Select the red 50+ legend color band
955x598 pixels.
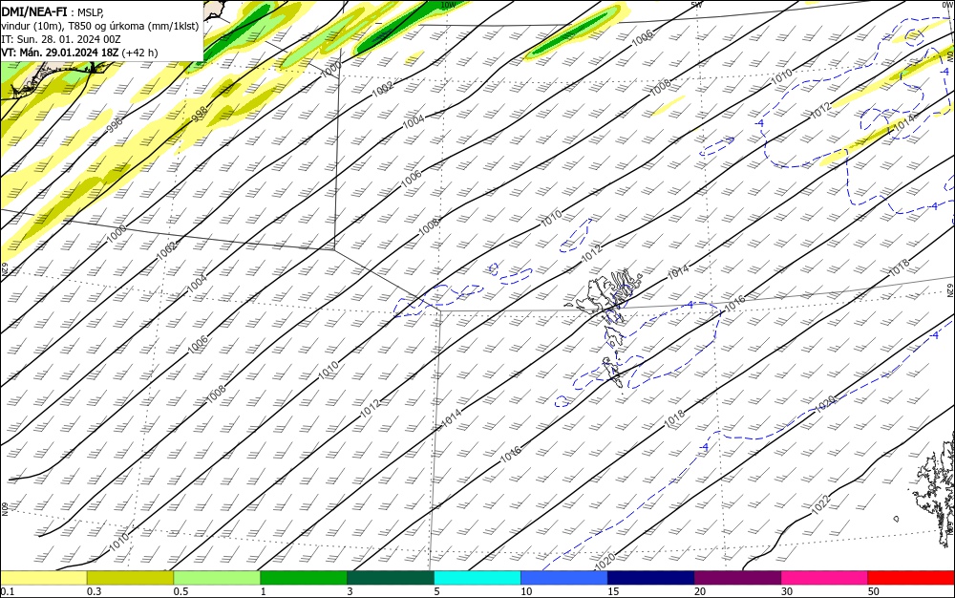click(911, 578)
